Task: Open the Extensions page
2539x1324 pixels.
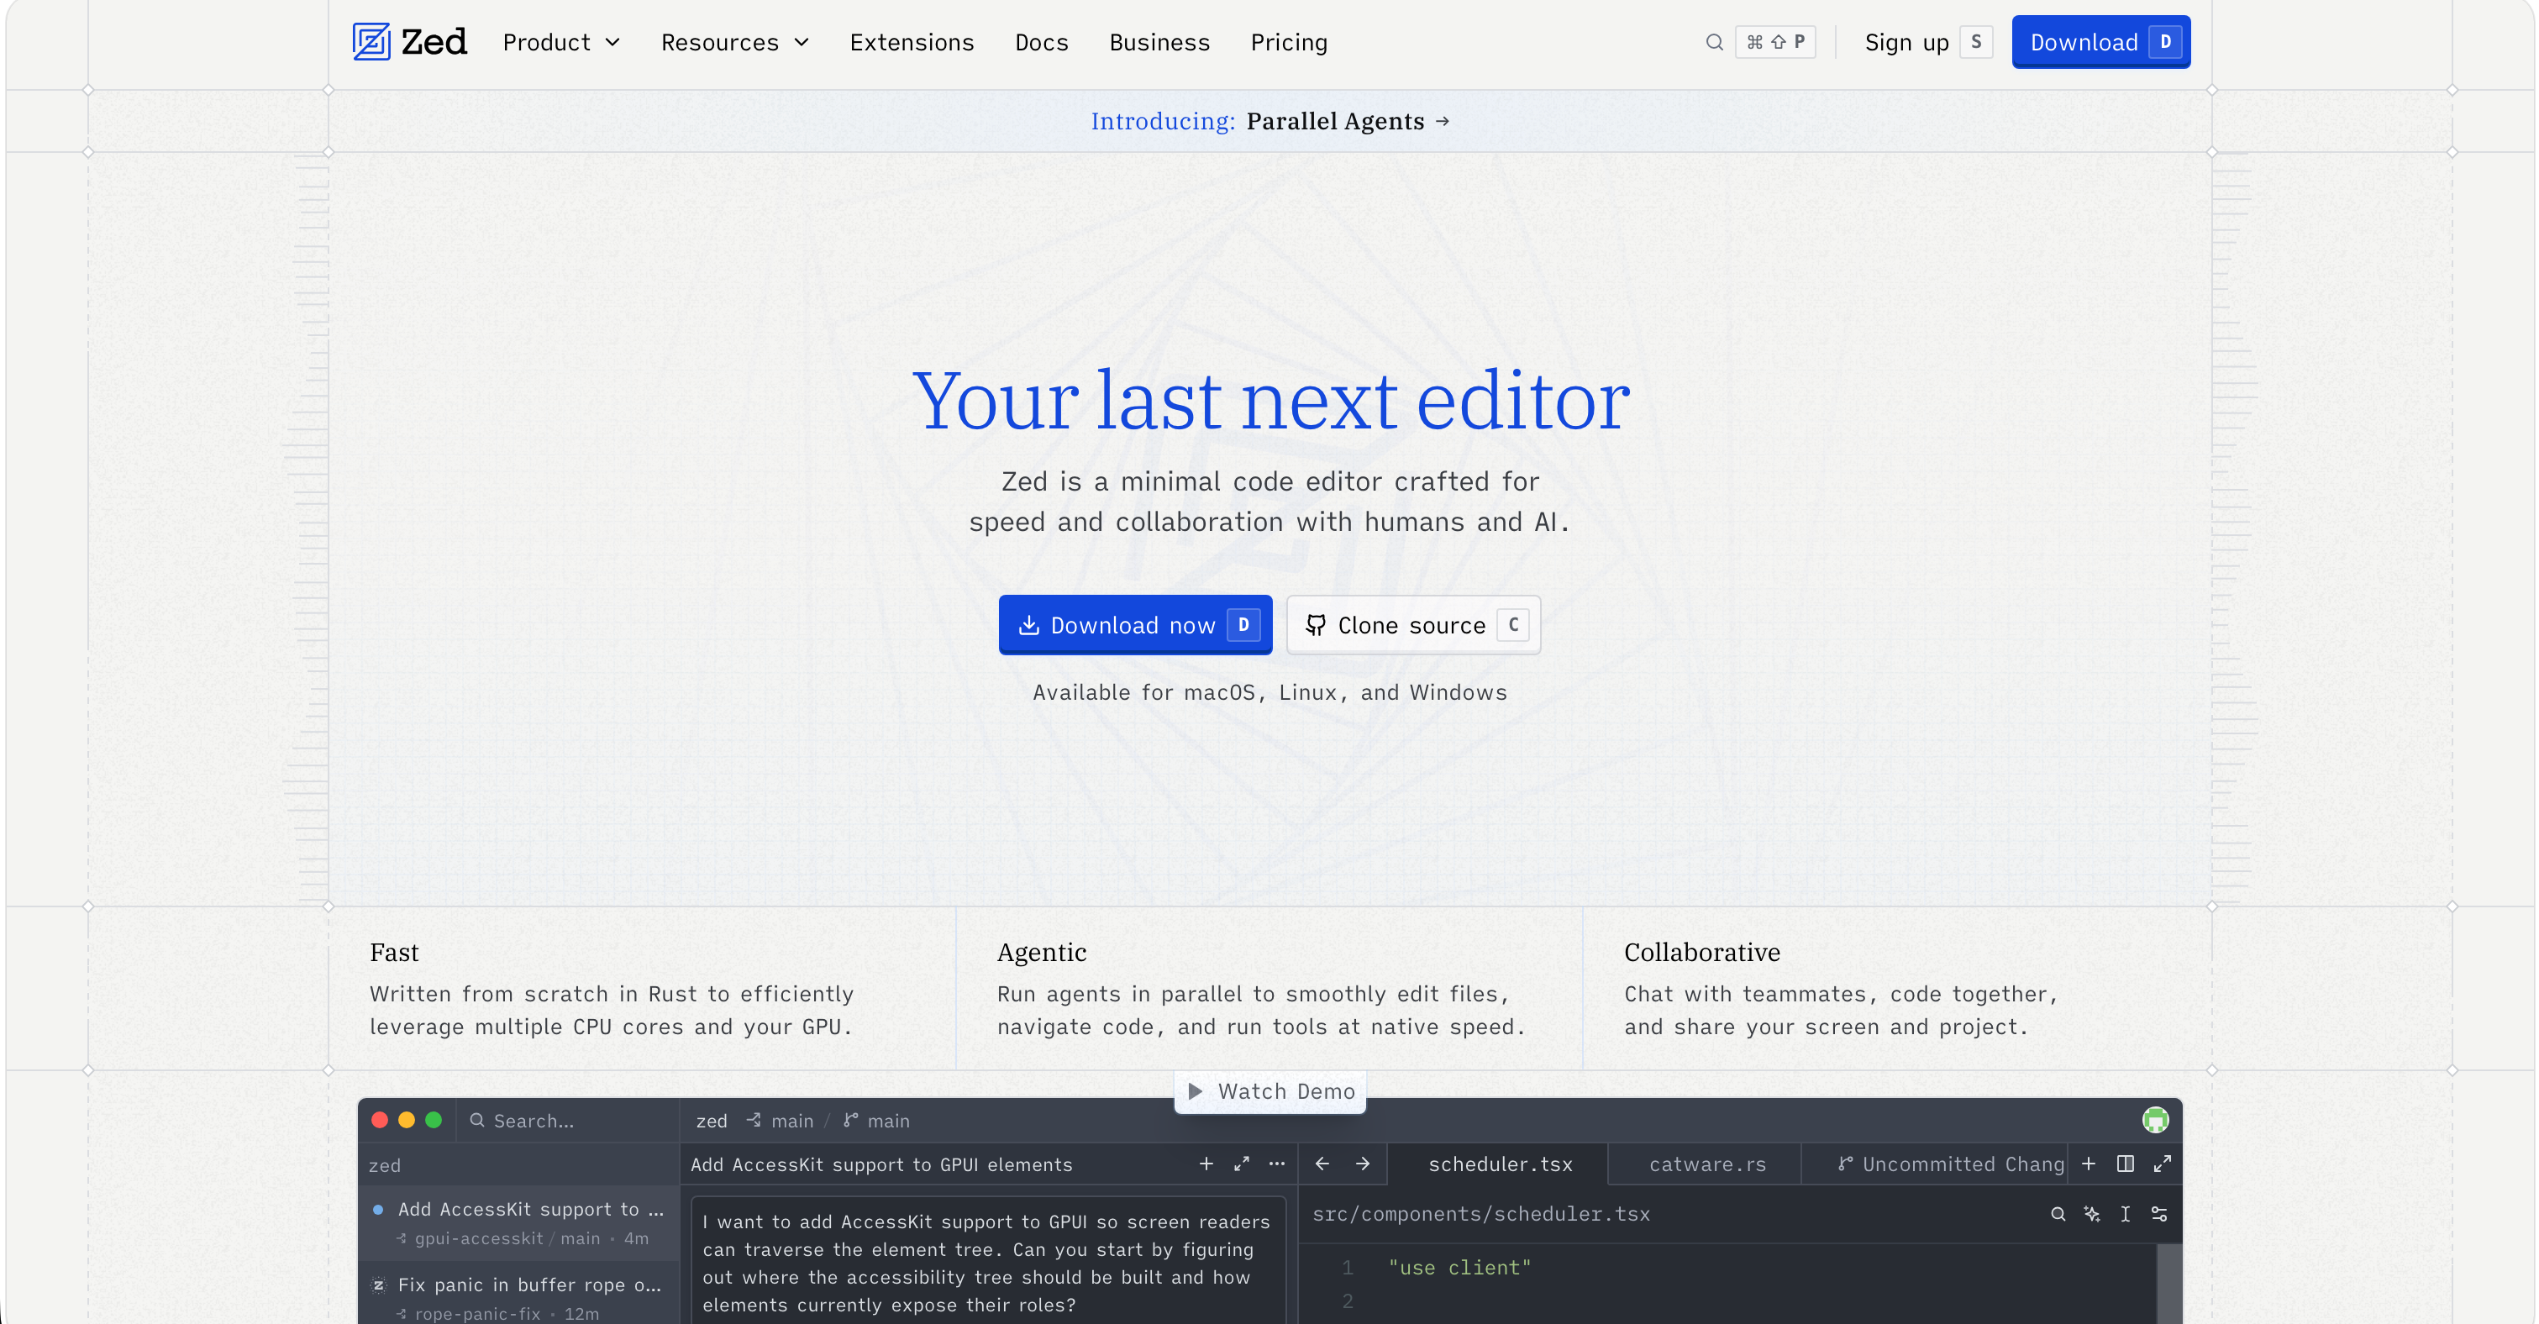Action: click(x=912, y=42)
